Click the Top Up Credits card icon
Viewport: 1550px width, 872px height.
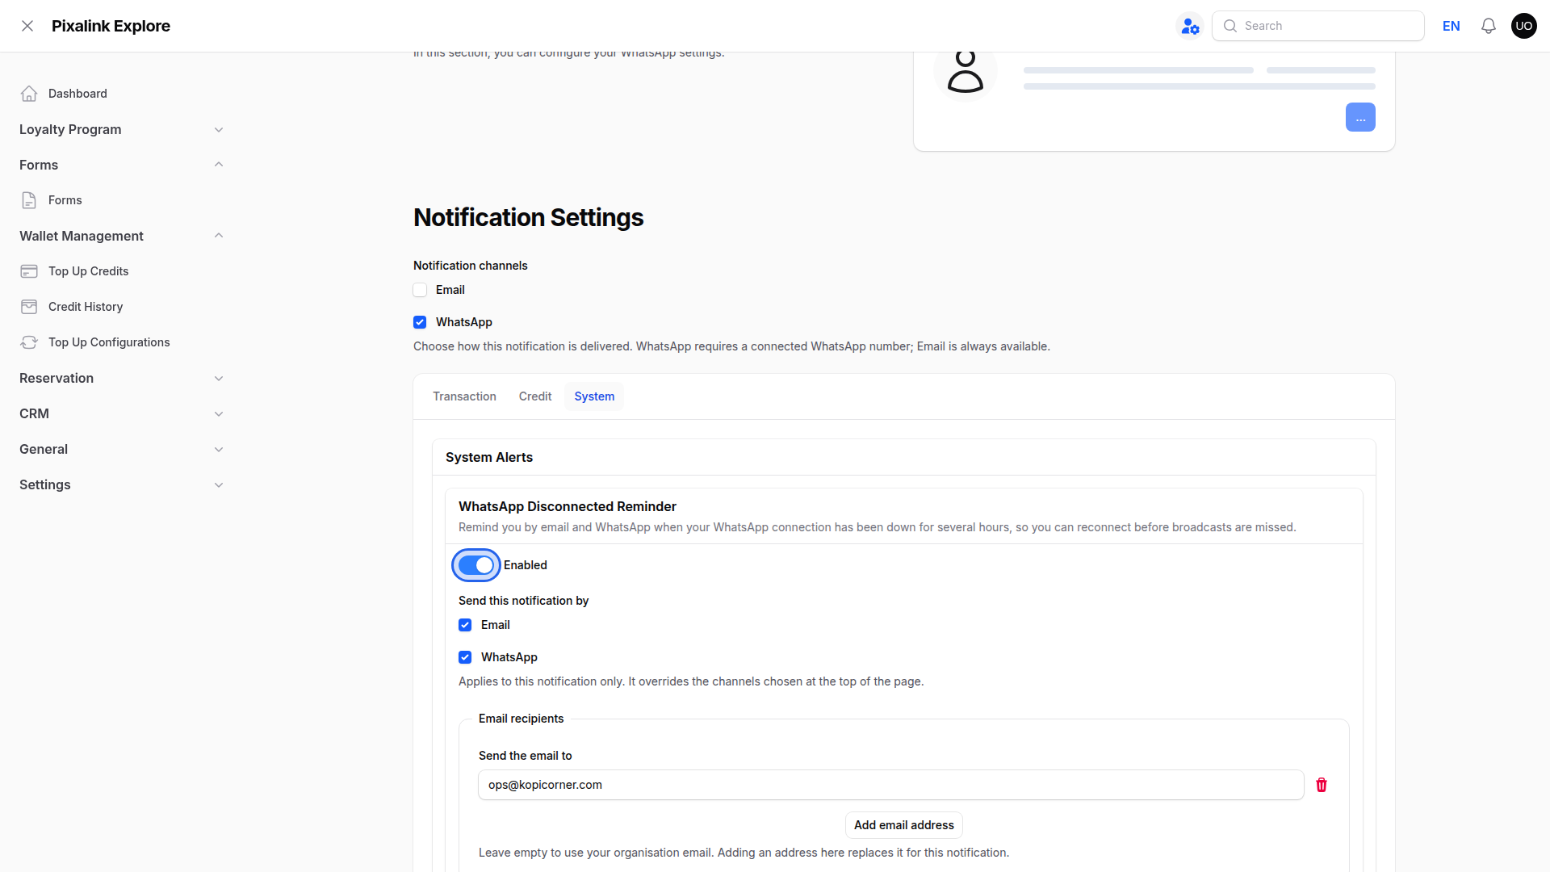point(29,271)
